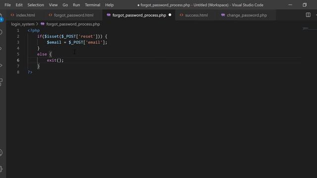Click the PHP file icon in breadcrumb
The width and height of the screenshot is (317, 178).
click(x=43, y=24)
